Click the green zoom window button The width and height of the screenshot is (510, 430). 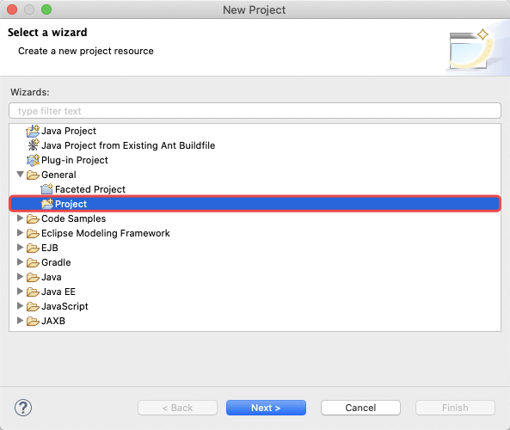(x=46, y=9)
